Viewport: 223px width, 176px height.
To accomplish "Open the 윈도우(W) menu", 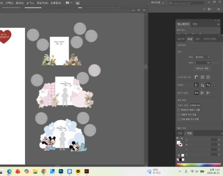I will pyautogui.click(x=42, y=3).
